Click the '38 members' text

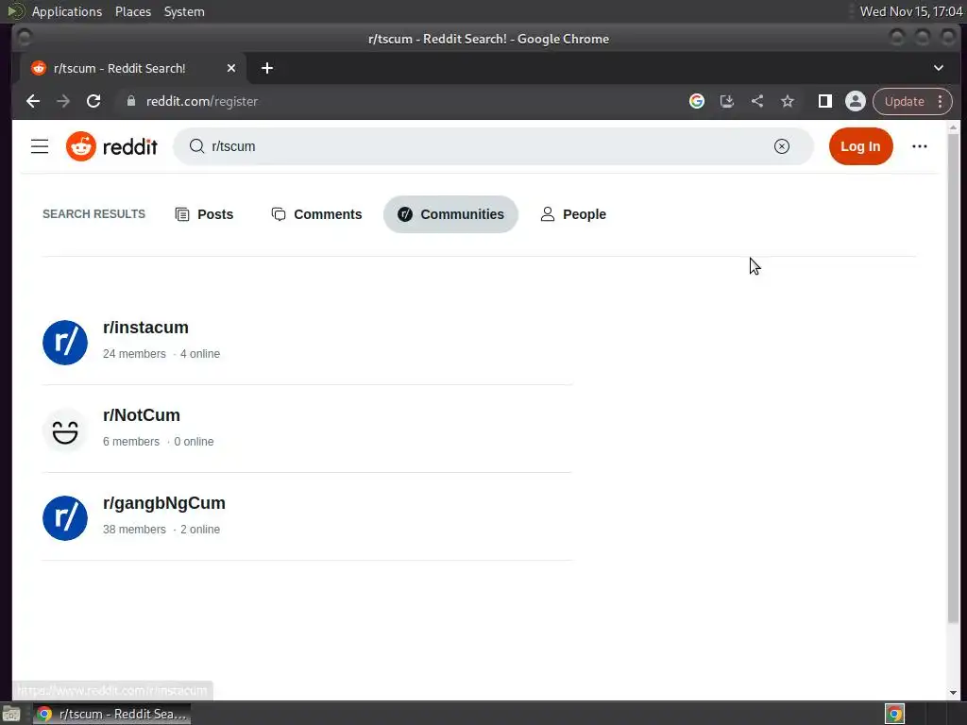pos(134,530)
